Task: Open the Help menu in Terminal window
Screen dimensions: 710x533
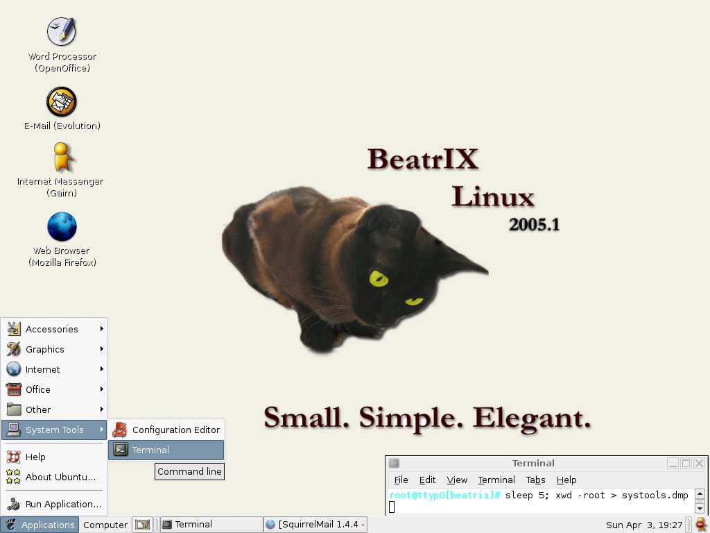Action: point(566,480)
